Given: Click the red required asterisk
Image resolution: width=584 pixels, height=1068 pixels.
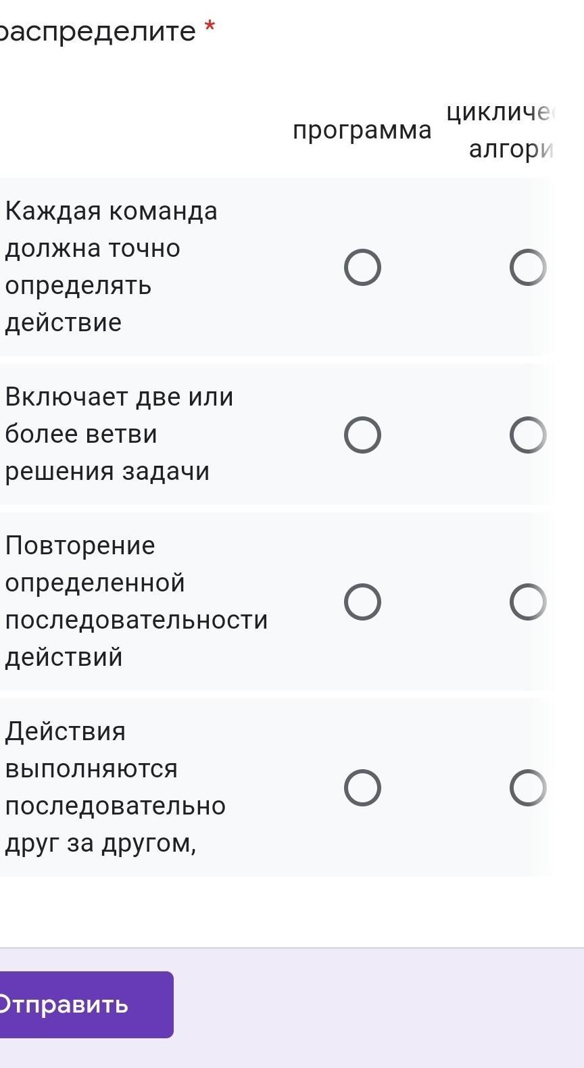Looking at the screenshot, I should [210, 27].
